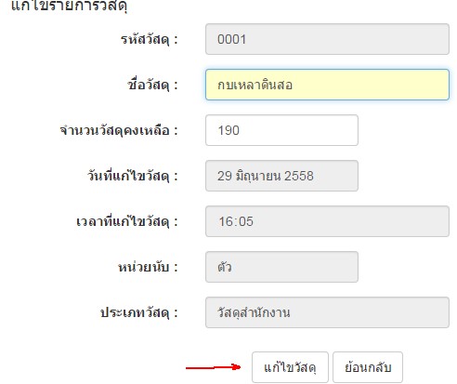Click the disabled รหัสวัสดุ field showing 0001
The height and width of the screenshot is (384, 457).
pyautogui.click(x=327, y=39)
